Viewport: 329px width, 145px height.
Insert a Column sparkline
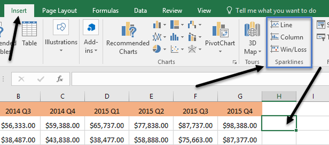coord(287,37)
